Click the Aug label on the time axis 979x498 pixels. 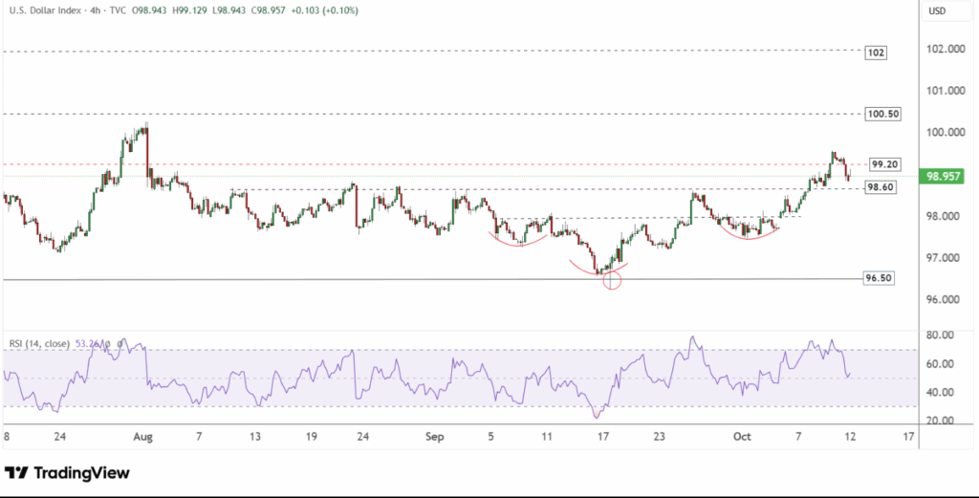tap(144, 436)
